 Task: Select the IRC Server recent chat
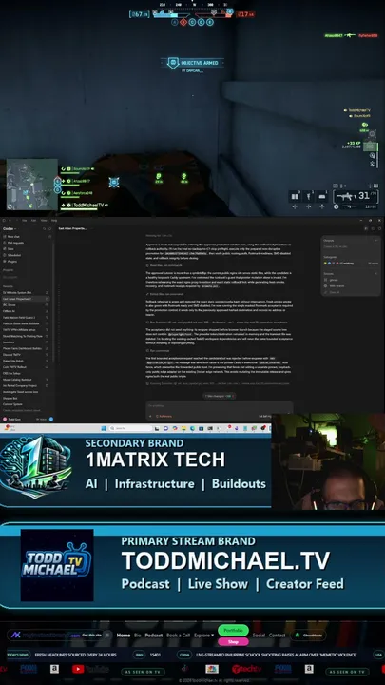click(x=26, y=305)
